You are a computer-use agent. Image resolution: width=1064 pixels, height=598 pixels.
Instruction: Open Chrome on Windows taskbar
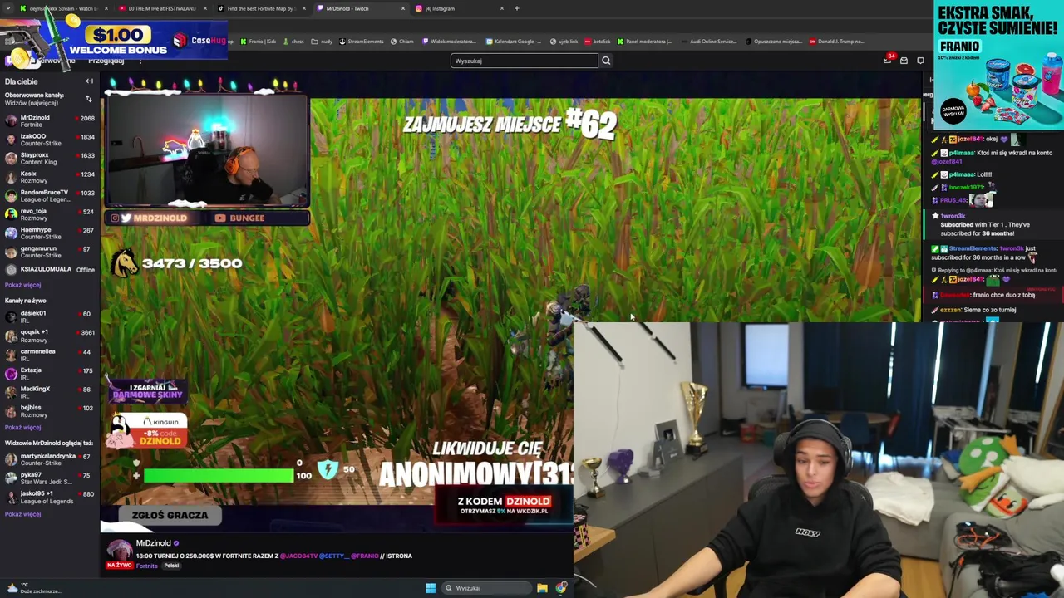click(561, 588)
